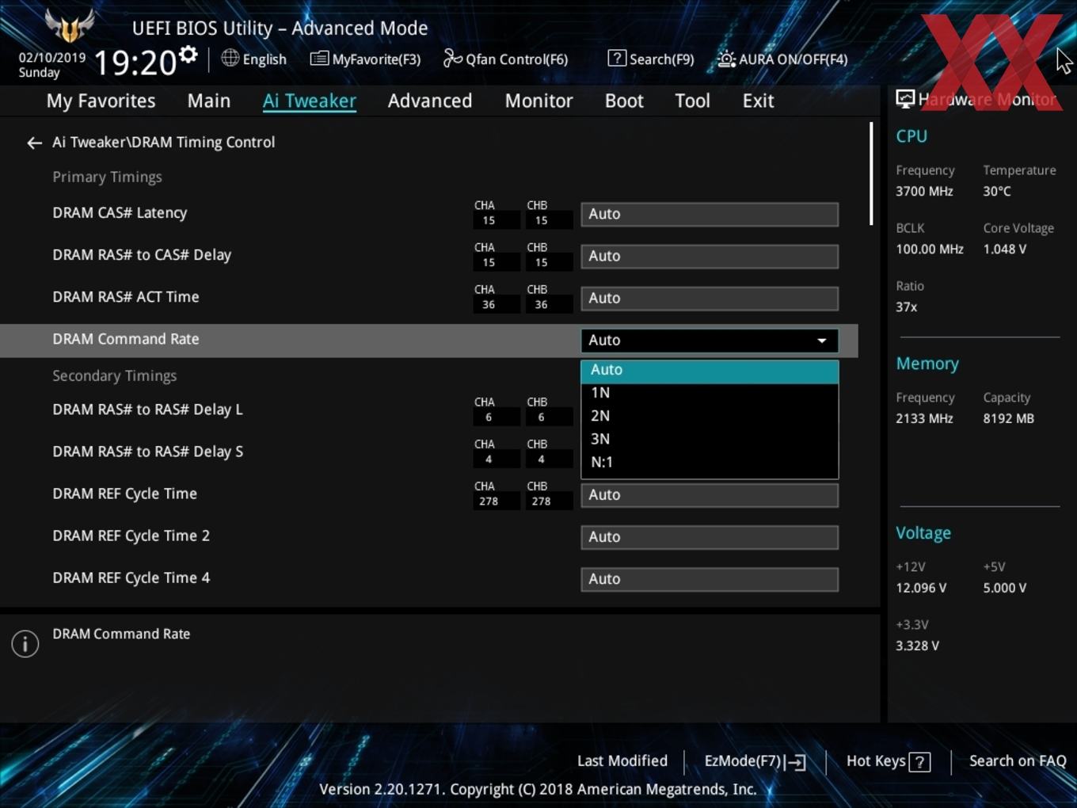Click the TUF logo emblem

click(70, 25)
